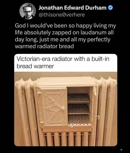Click the middle shelf inside the bread warmer
Image resolution: width=130 pixels, height=153 pixels.
tap(79, 108)
